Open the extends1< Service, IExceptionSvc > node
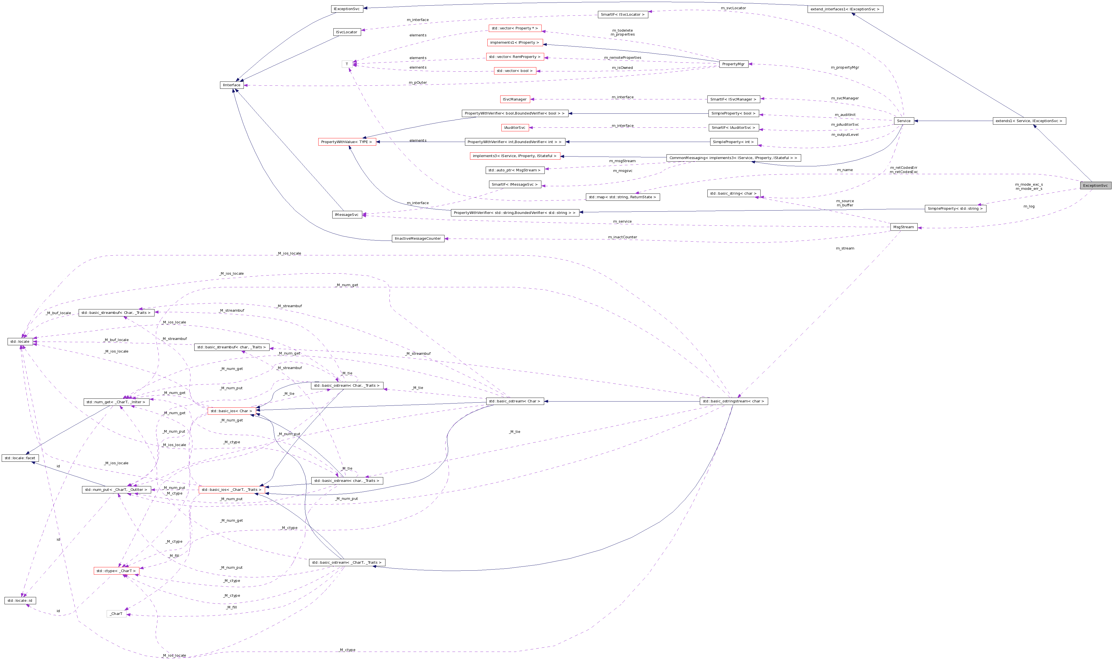Viewport: 1113px width, 660px height. pos(1036,120)
